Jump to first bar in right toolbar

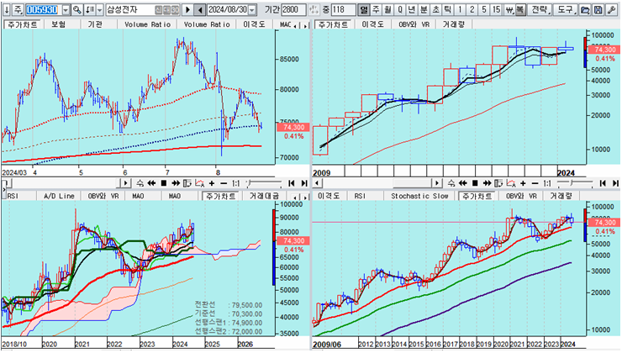(x=603, y=183)
